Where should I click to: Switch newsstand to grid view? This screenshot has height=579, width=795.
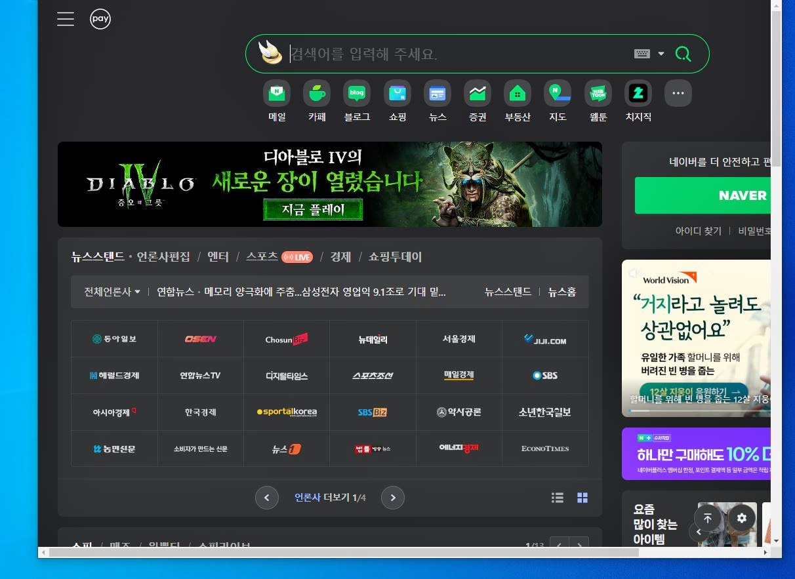tap(582, 498)
